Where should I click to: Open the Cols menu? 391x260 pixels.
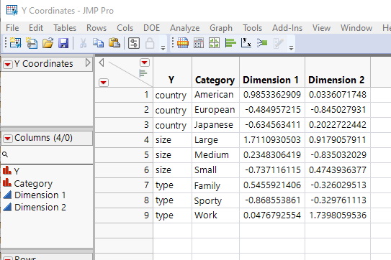point(125,28)
